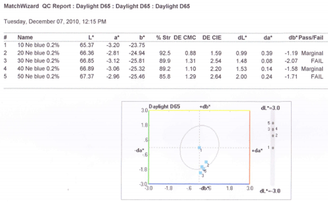Viewport: 328px width, 202px height.
Task: Select gray dot 1 on dL* lightness bar
Action: click(x=273, y=147)
